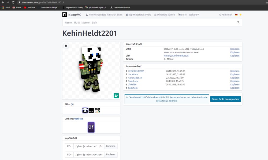268x160 pixels.
Task: Reload the page in the browser
Action: click(13, 2)
